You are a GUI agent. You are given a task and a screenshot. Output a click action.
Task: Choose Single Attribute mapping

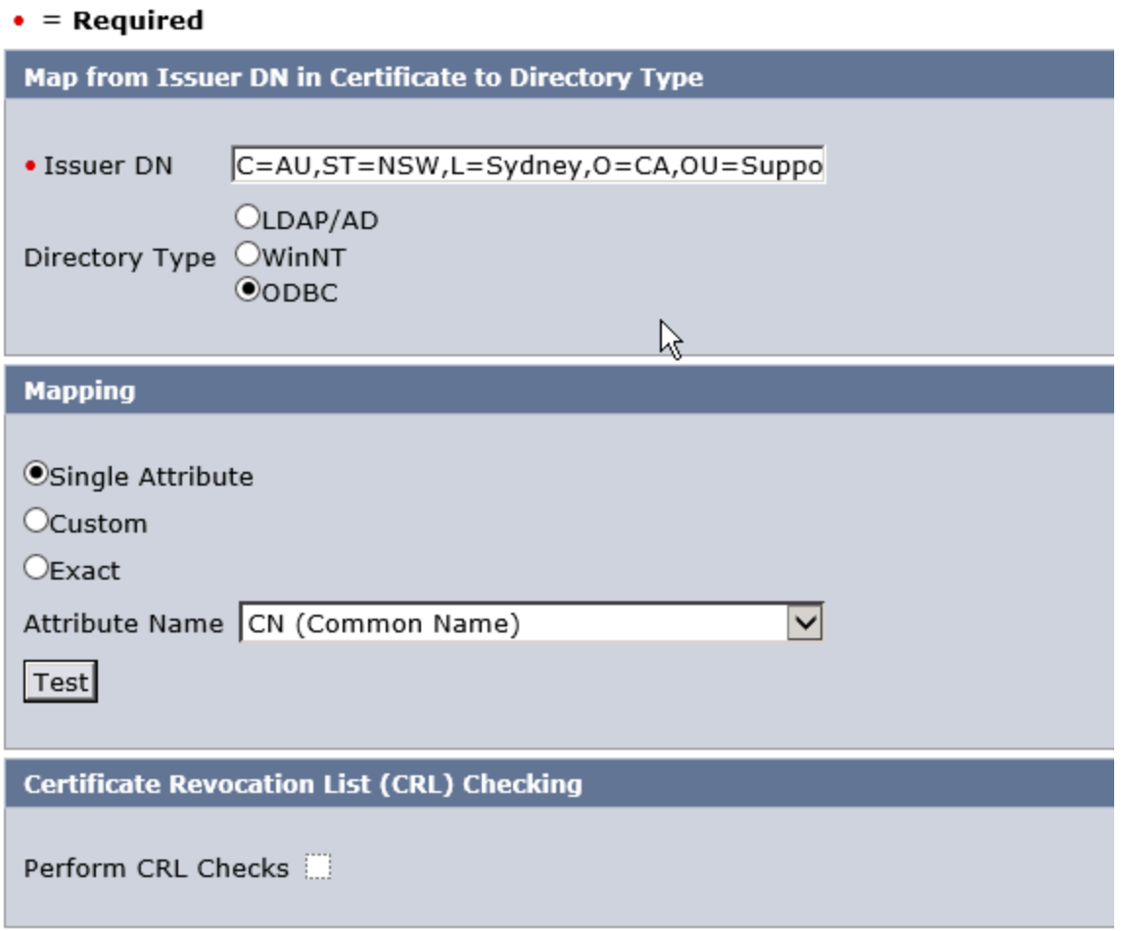(36, 475)
